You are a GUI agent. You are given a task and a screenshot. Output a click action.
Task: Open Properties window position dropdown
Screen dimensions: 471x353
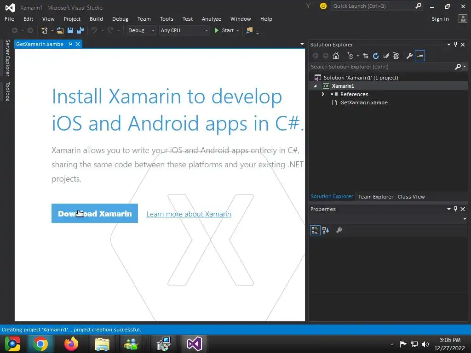(449, 209)
